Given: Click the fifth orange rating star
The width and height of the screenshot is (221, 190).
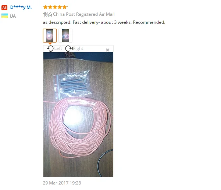Looking at the screenshot, I should 65,7.
